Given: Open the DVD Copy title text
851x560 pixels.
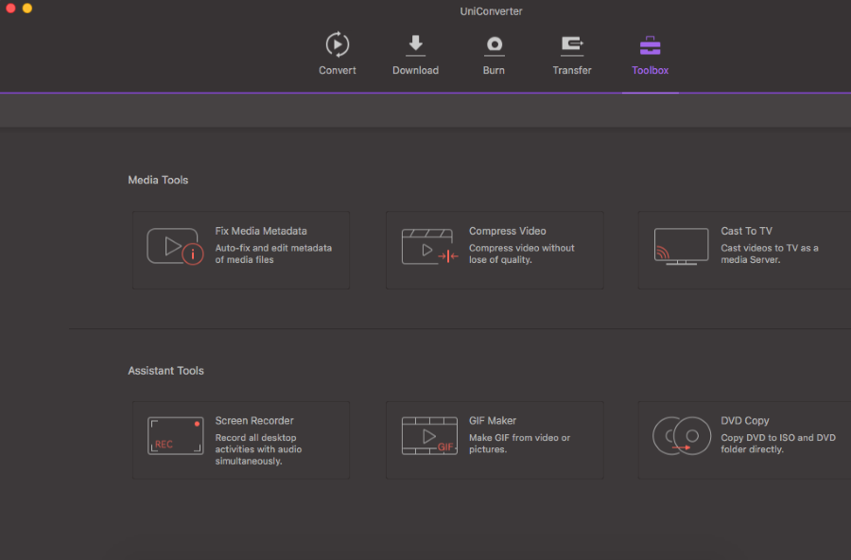Looking at the screenshot, I should [x=745, y=421].
